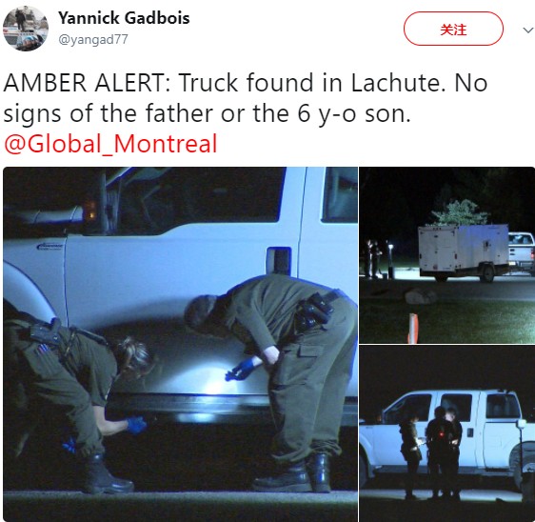535x522 pixels.
Task: Click the red 关注 follow button
Action: click(x=453, y=29)
